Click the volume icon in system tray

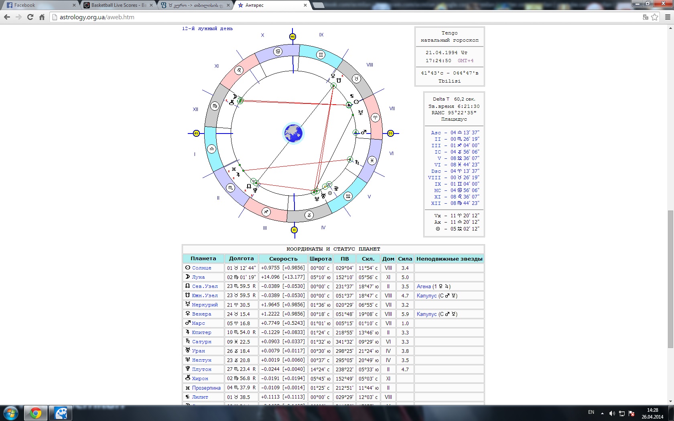[612, 413]
